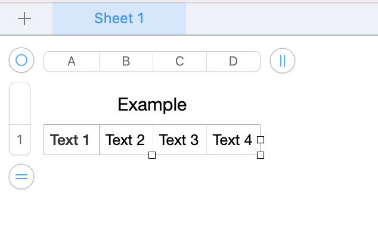This screenshot has height=239, width=378.
Task: Click the bottom-center table resize handle
Action: coord(152,155)
